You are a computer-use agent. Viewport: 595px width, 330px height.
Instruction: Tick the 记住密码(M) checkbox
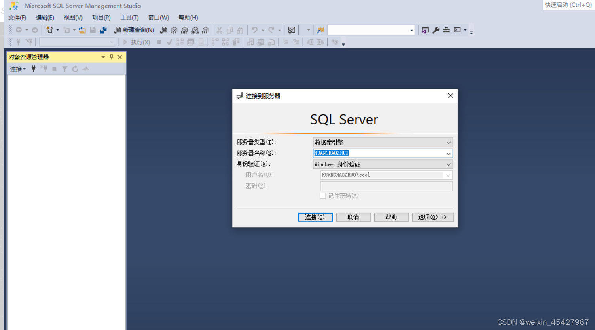(x=323, y=196)
